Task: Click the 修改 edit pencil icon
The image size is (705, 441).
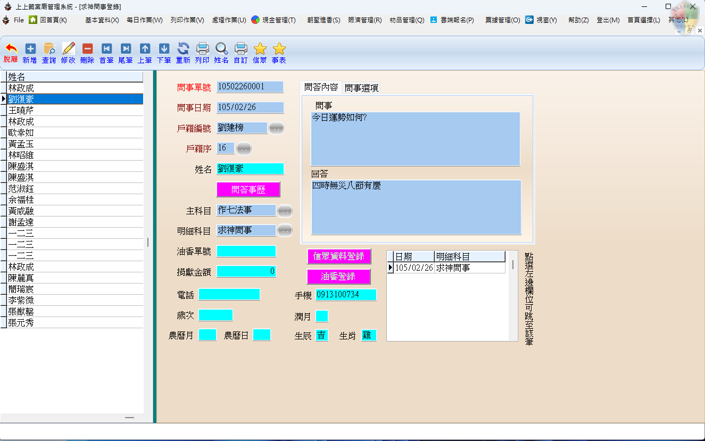Action: [68, 49]
